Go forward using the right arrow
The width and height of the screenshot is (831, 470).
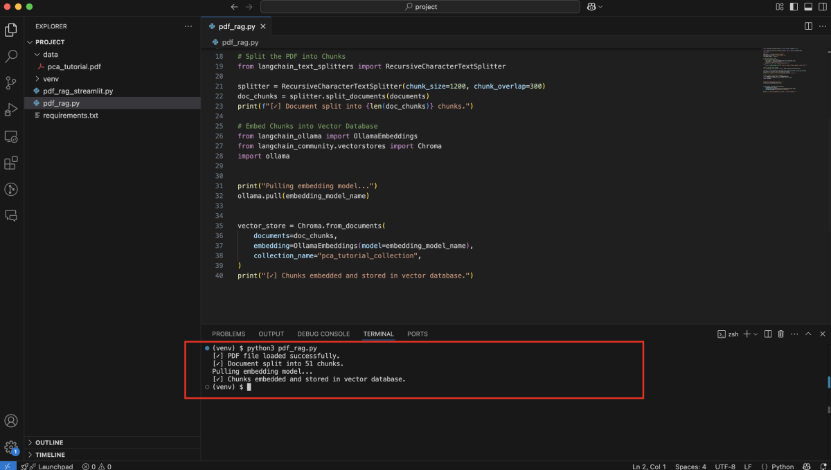click(249, 7)
